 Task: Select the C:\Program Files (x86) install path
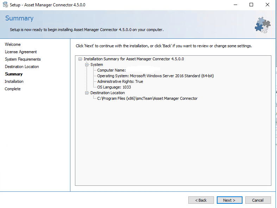point(147,98)
